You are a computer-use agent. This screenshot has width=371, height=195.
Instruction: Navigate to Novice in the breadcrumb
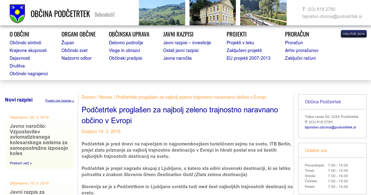click(106, 97)
